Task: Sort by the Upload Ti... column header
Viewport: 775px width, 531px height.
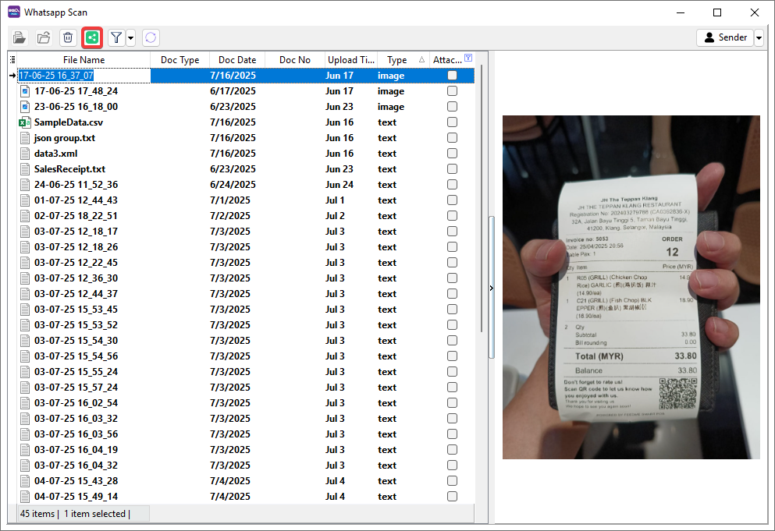Action: click(351, 60)
